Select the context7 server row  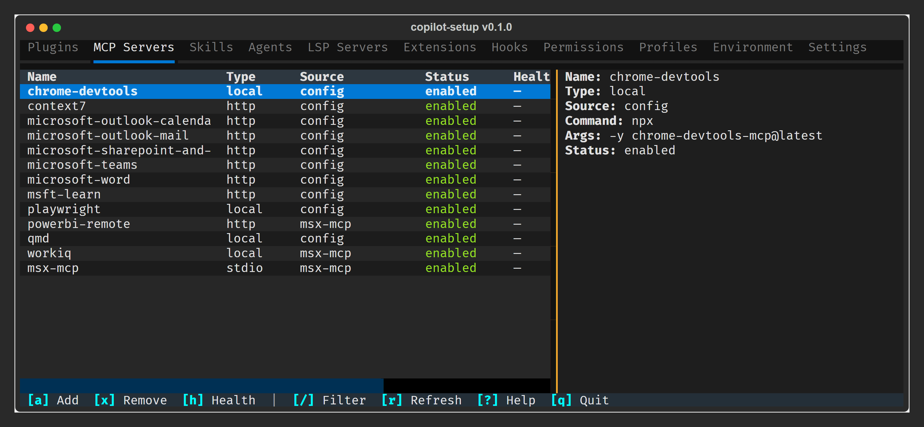point(57,106)
